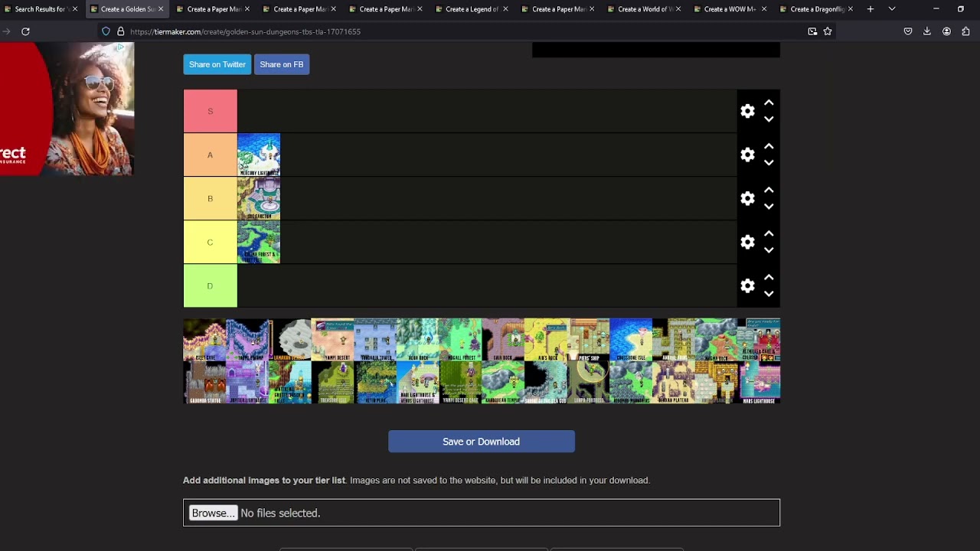Close the Create a Dragonflig tab
The image size is (980, 551).
[850, 9]
